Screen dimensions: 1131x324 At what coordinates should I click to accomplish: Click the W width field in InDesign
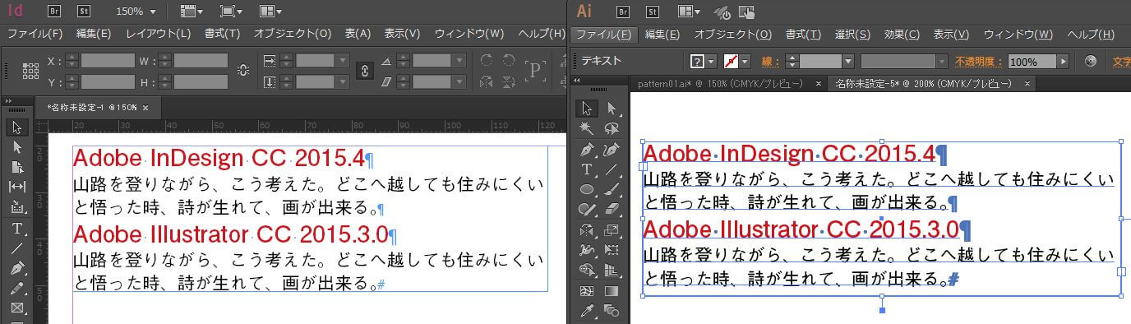201,60
